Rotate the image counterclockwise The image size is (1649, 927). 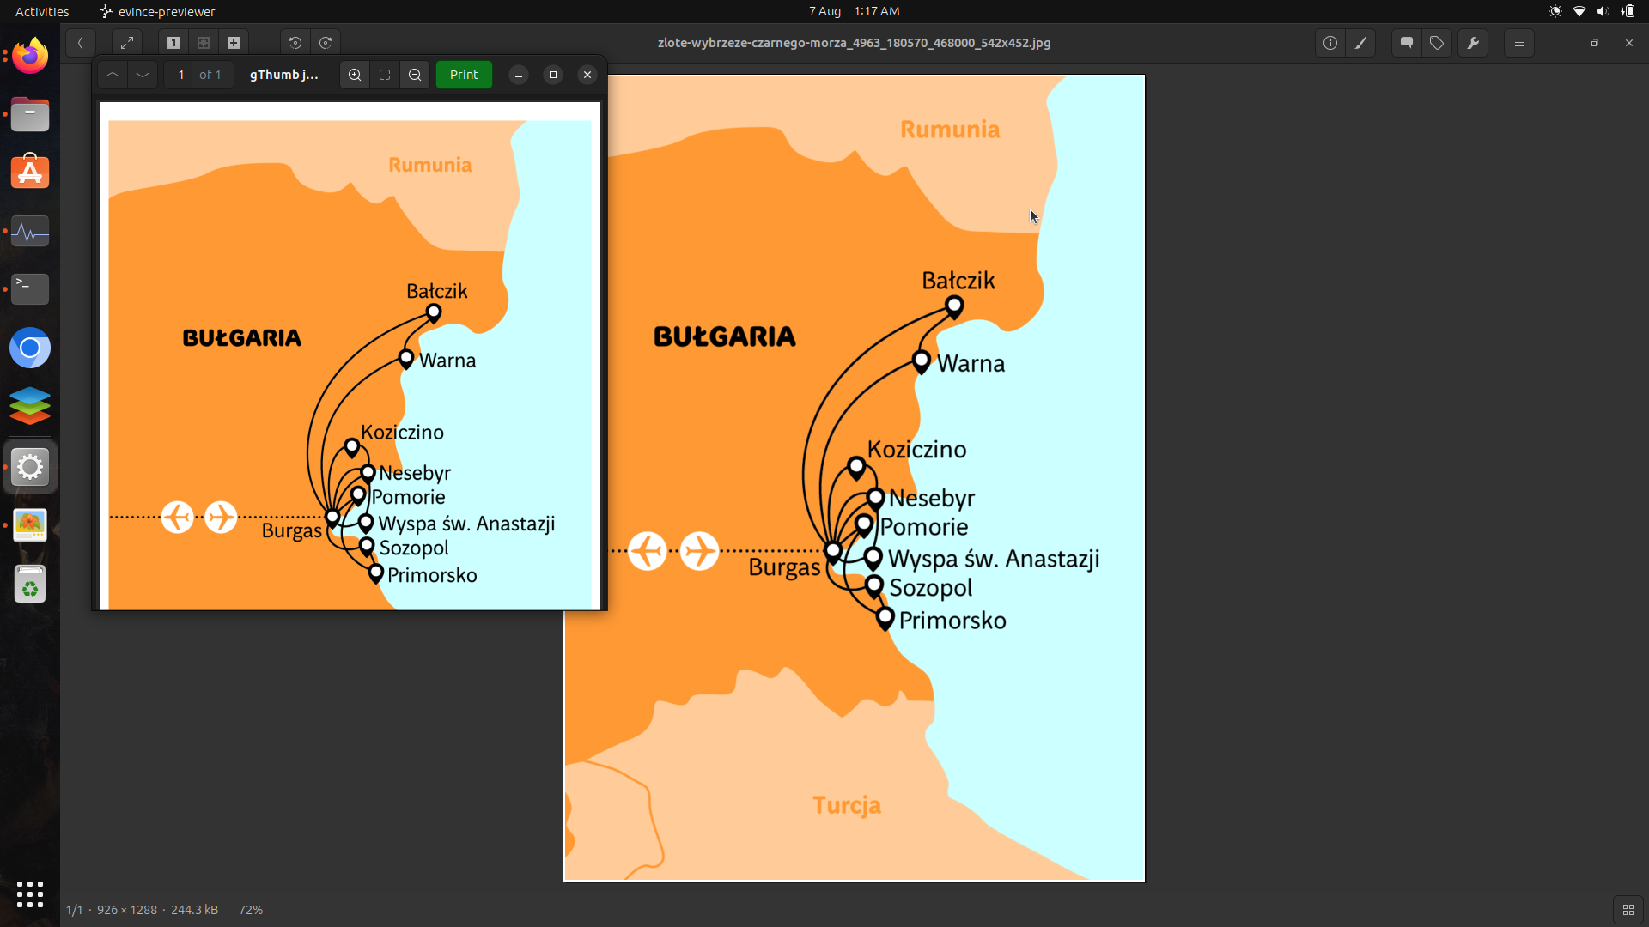point(295,43)
